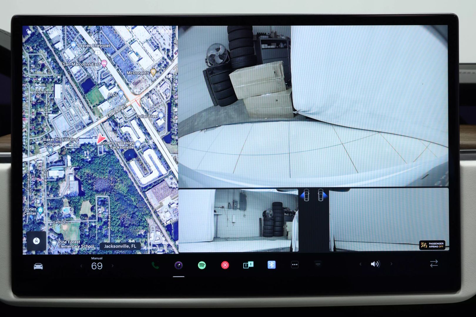Select the right side camera feed
The width and height of the screenshot is (476, 317).
[389, 220]
